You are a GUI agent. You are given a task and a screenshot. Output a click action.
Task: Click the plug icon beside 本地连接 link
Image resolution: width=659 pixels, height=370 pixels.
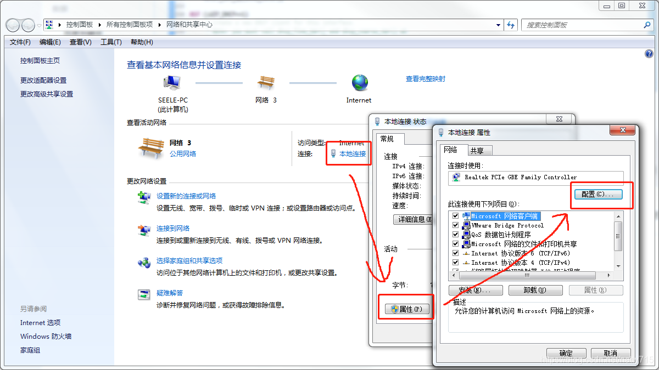[x=333, y=153]
